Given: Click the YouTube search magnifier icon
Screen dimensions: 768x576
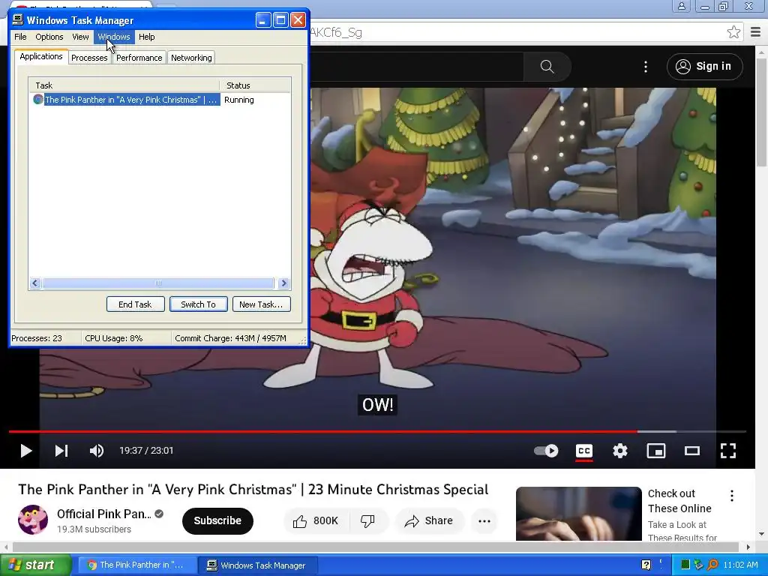Looking at the screenshot, I should click(547, 66).
